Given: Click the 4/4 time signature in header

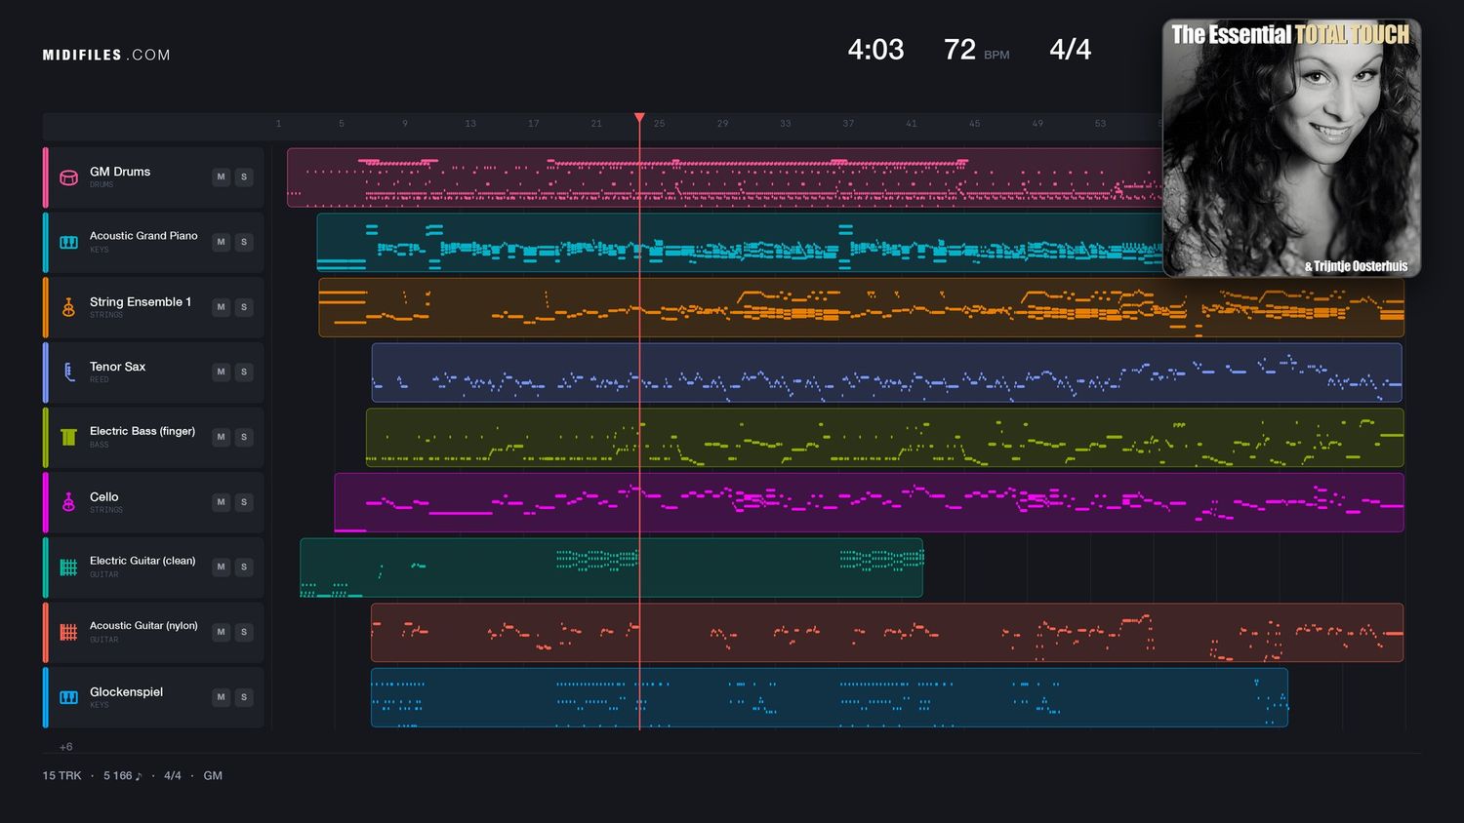Looking at the screenshot, I should point(1070,50).
